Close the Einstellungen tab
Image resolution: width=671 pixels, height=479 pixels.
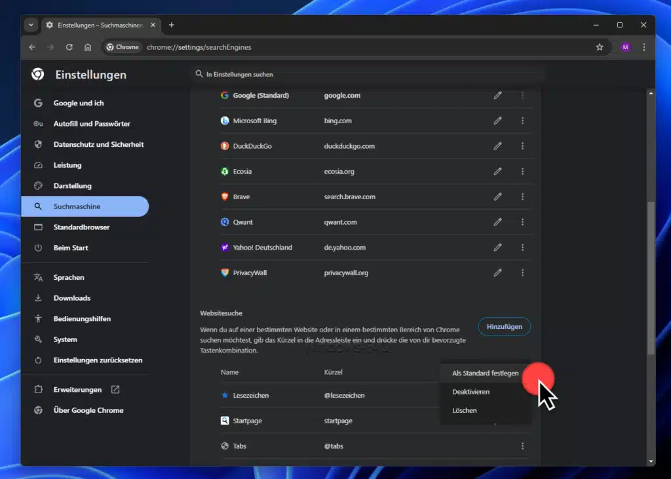coord(153,26)
